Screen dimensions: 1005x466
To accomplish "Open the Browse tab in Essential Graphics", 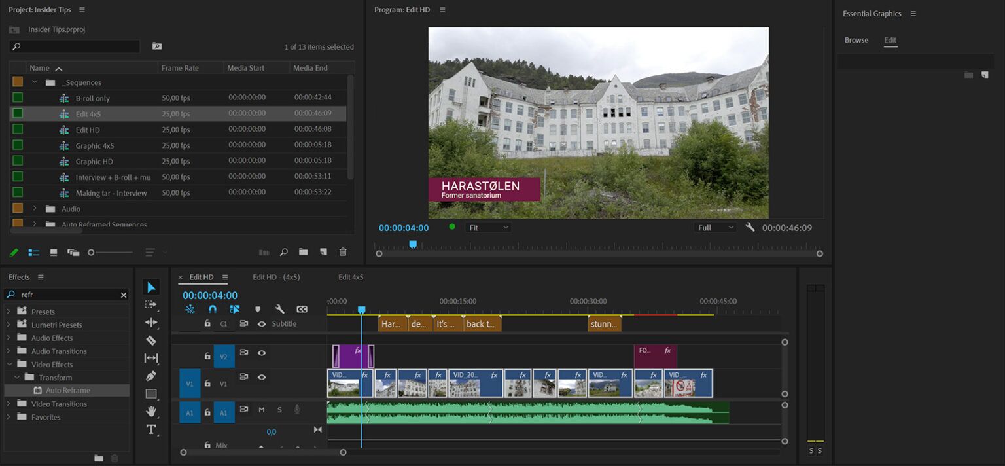I will point(856,39).
